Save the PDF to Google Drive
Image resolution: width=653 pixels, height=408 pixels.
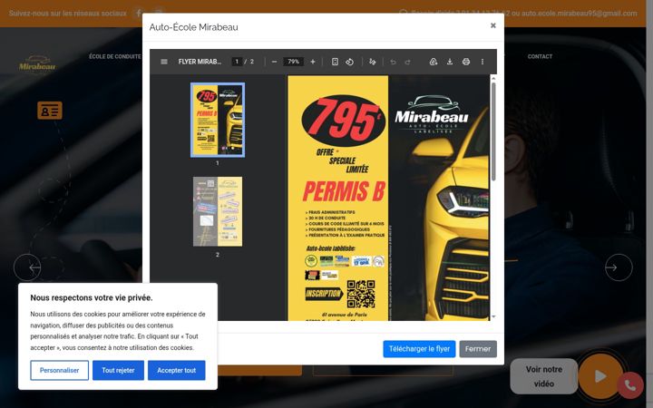pyautogui.click(x=434, y=62)
